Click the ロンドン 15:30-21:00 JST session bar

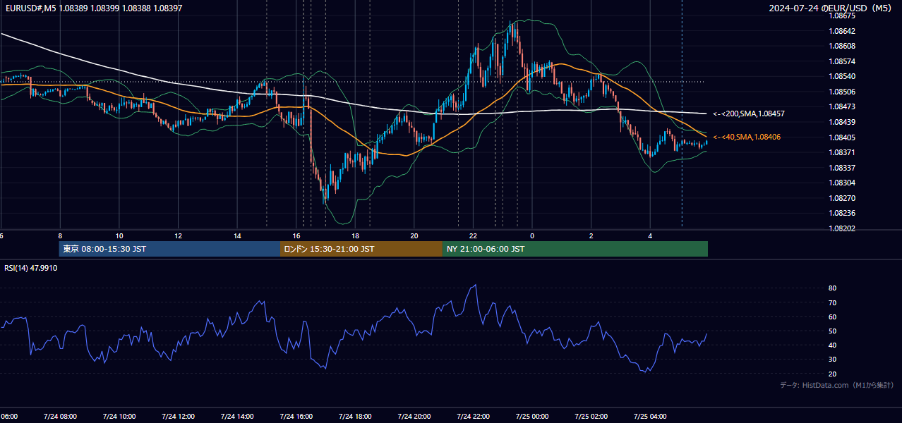(x=361, y=249)
